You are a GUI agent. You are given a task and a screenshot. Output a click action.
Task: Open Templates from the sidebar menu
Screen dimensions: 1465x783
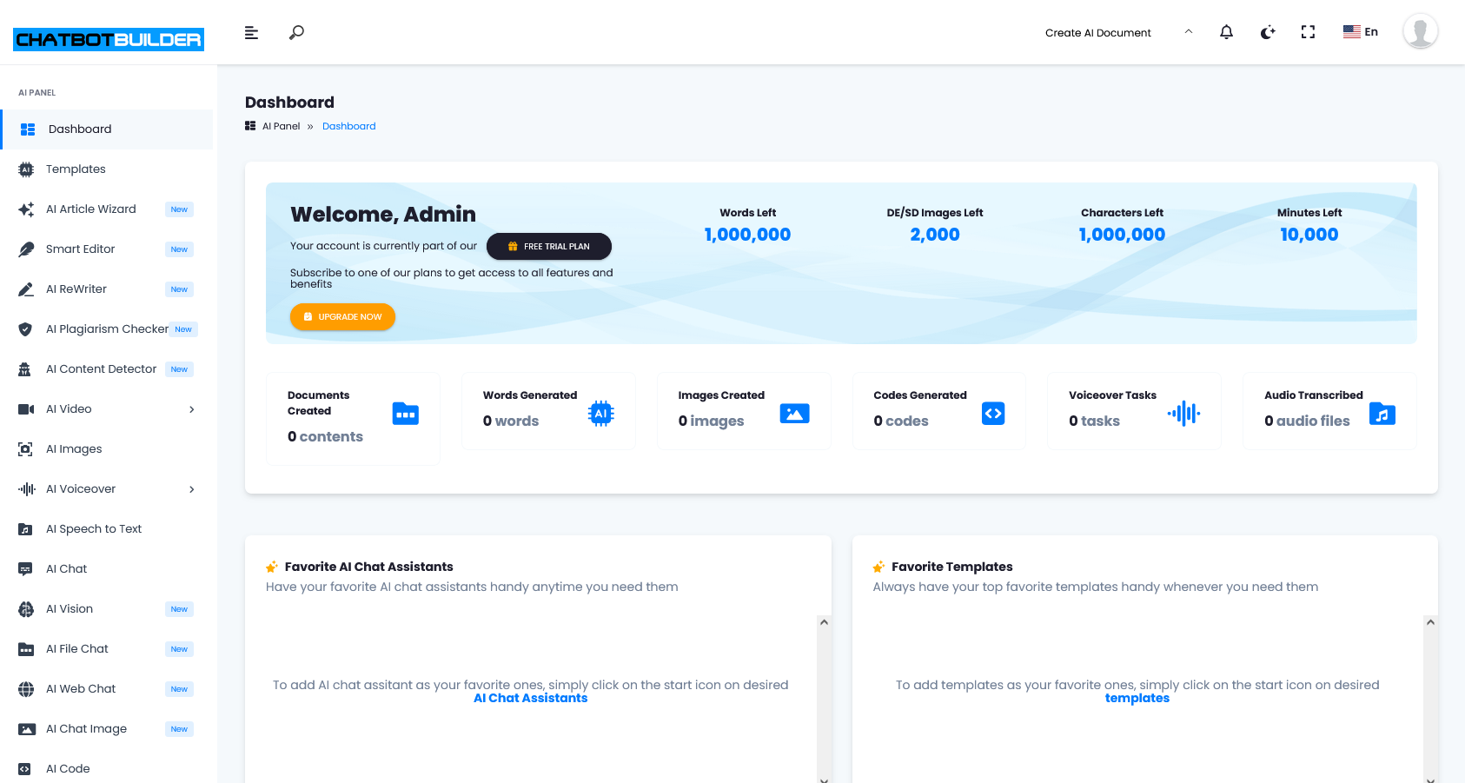pyautogui.click(x=77, y=169)
